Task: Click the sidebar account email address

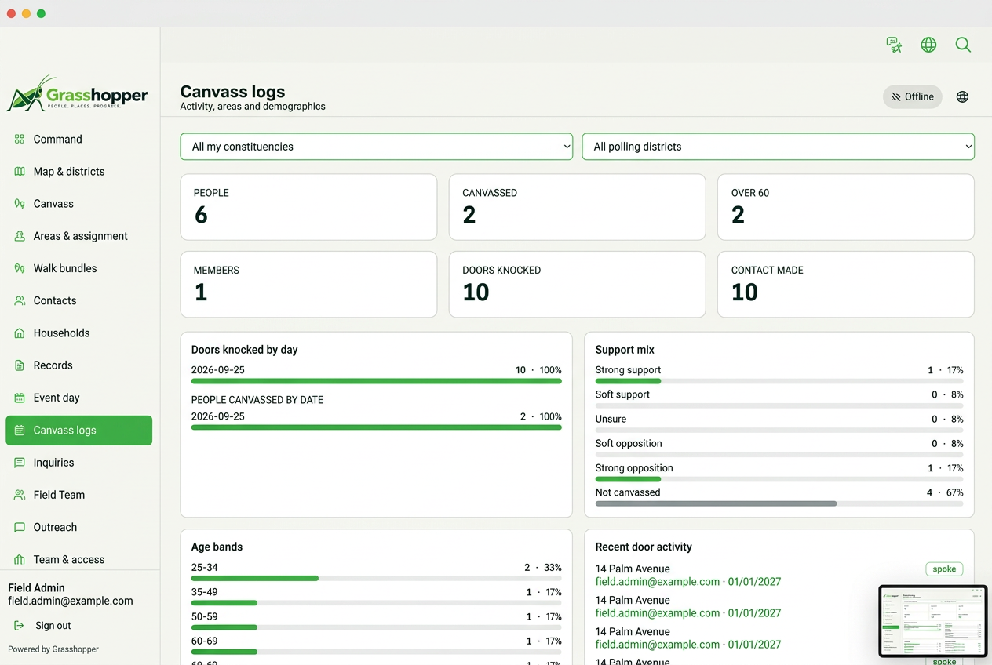Action: [71, 601]
